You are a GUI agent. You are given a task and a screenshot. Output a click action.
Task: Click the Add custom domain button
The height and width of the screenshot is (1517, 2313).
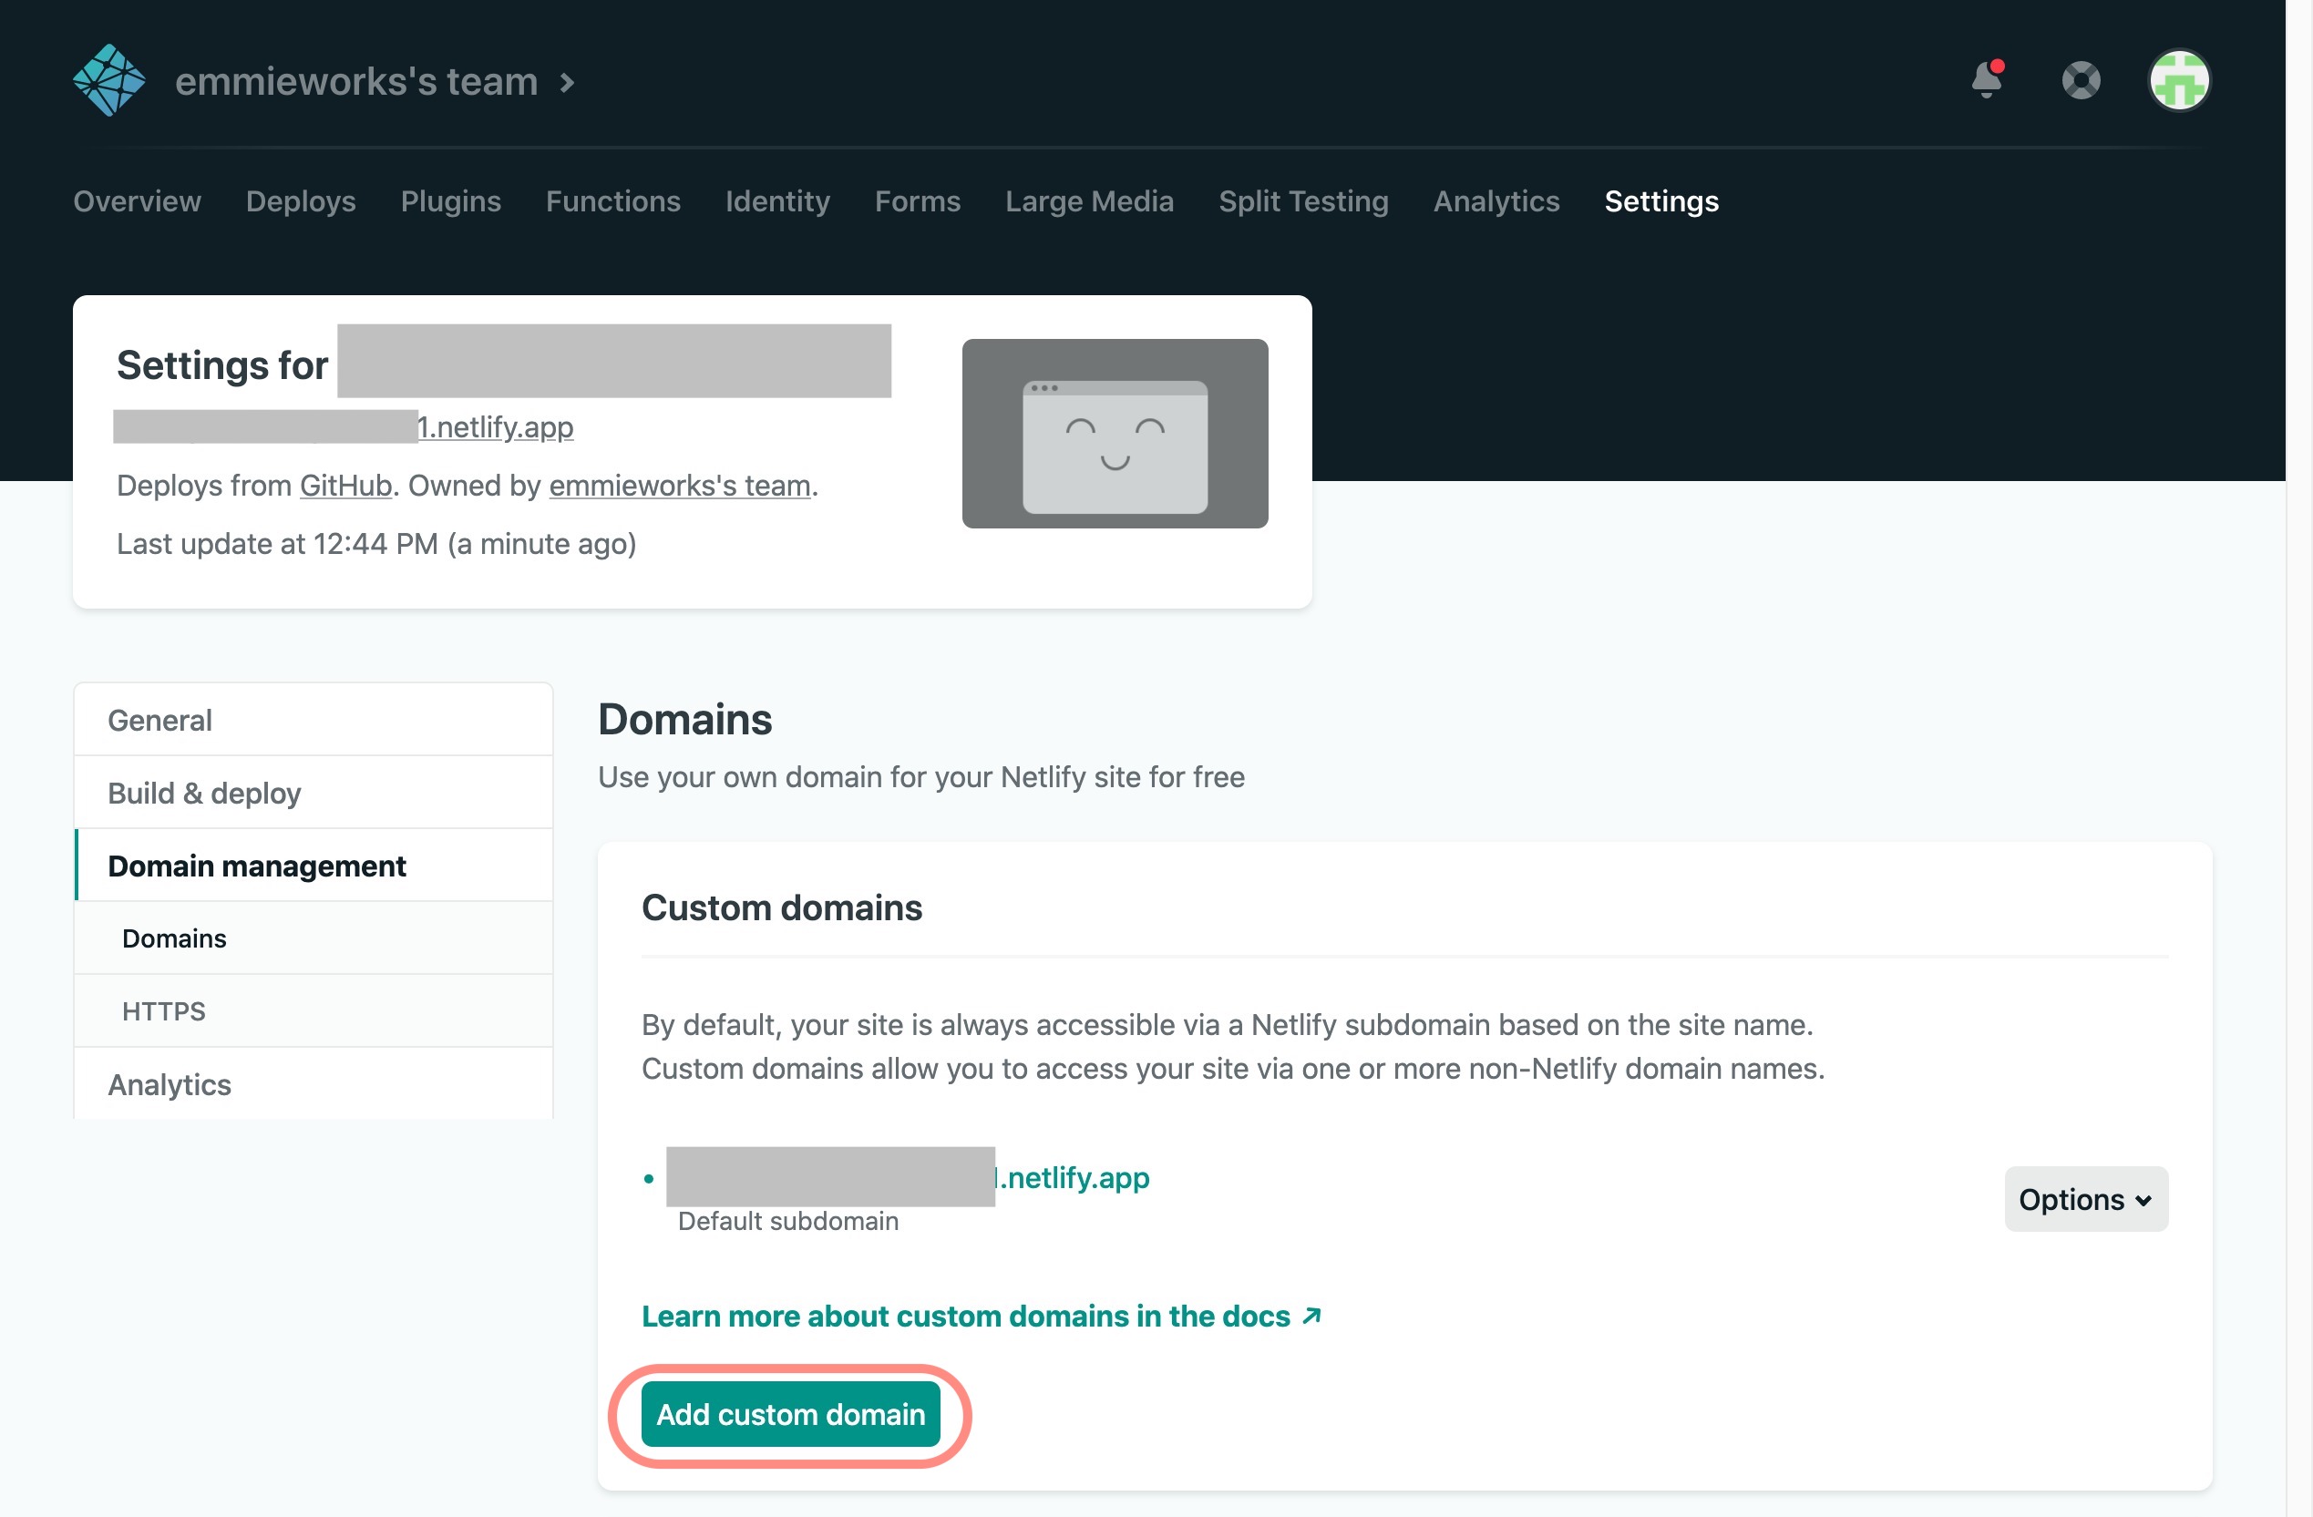click(x=790, y=1414)
